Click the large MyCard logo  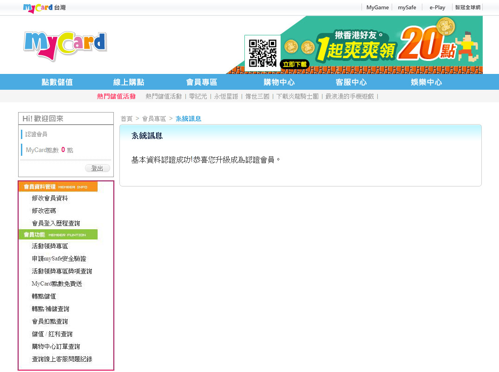click(65, 46)
